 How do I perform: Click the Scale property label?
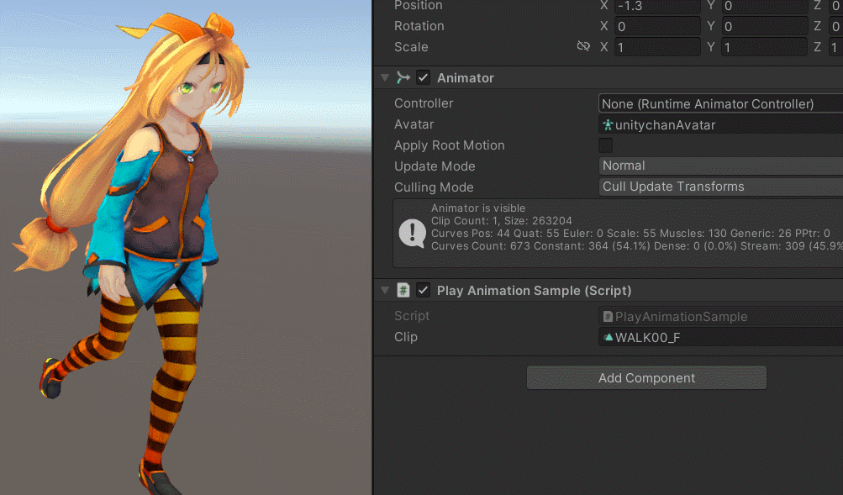(411, 47)
